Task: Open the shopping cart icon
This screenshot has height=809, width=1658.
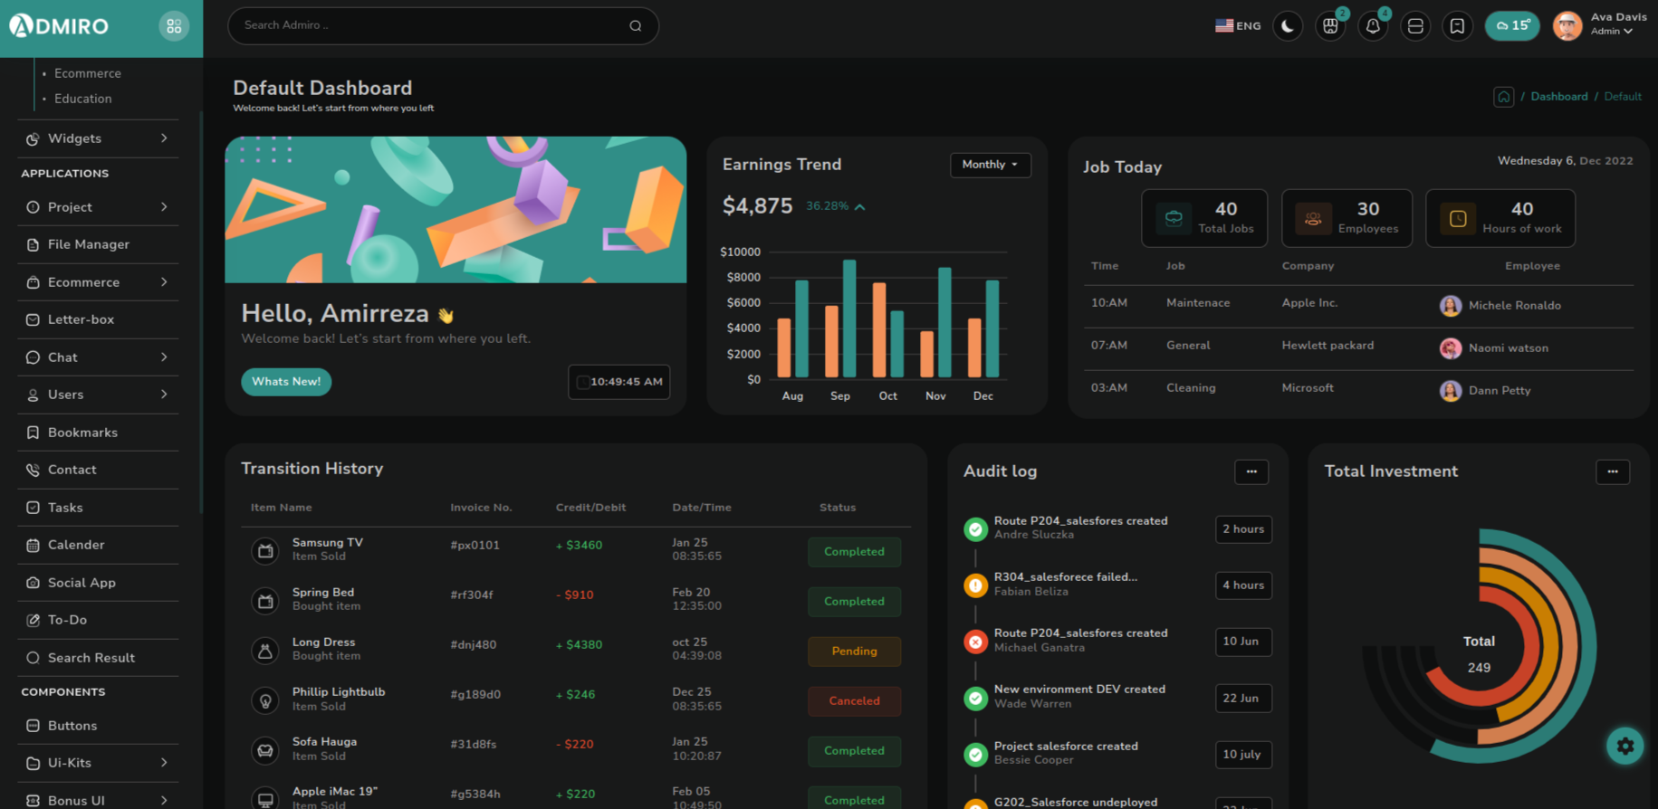Action: (x=1330, y=26)
